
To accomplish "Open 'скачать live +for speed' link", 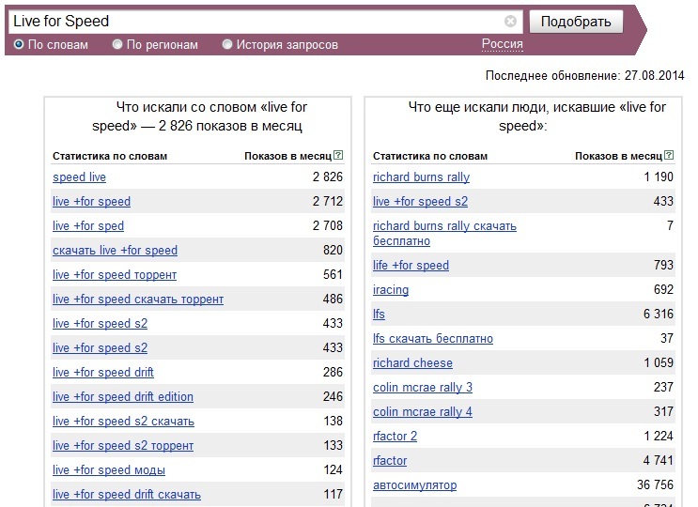I will (115, 251).
